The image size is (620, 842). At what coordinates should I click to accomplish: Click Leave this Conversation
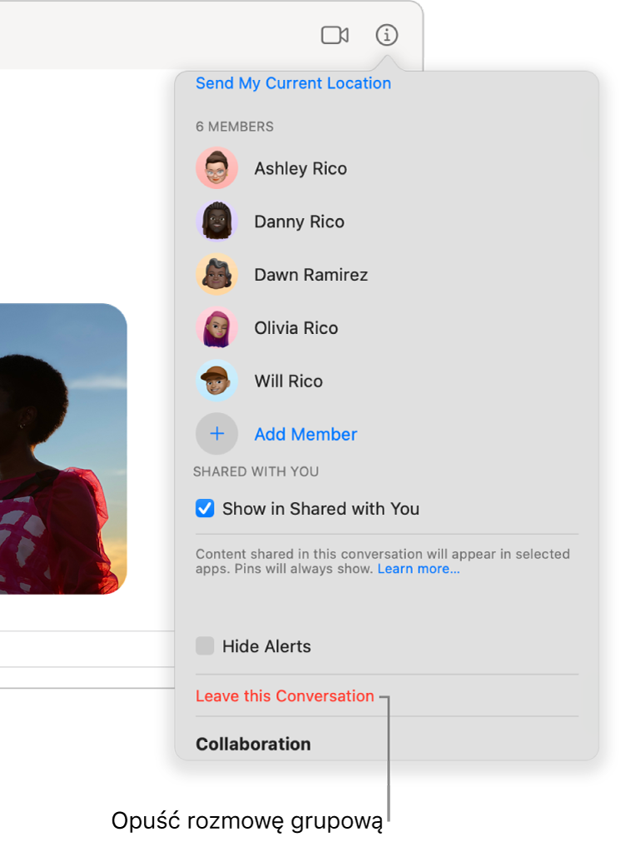(x=285, y=696)
